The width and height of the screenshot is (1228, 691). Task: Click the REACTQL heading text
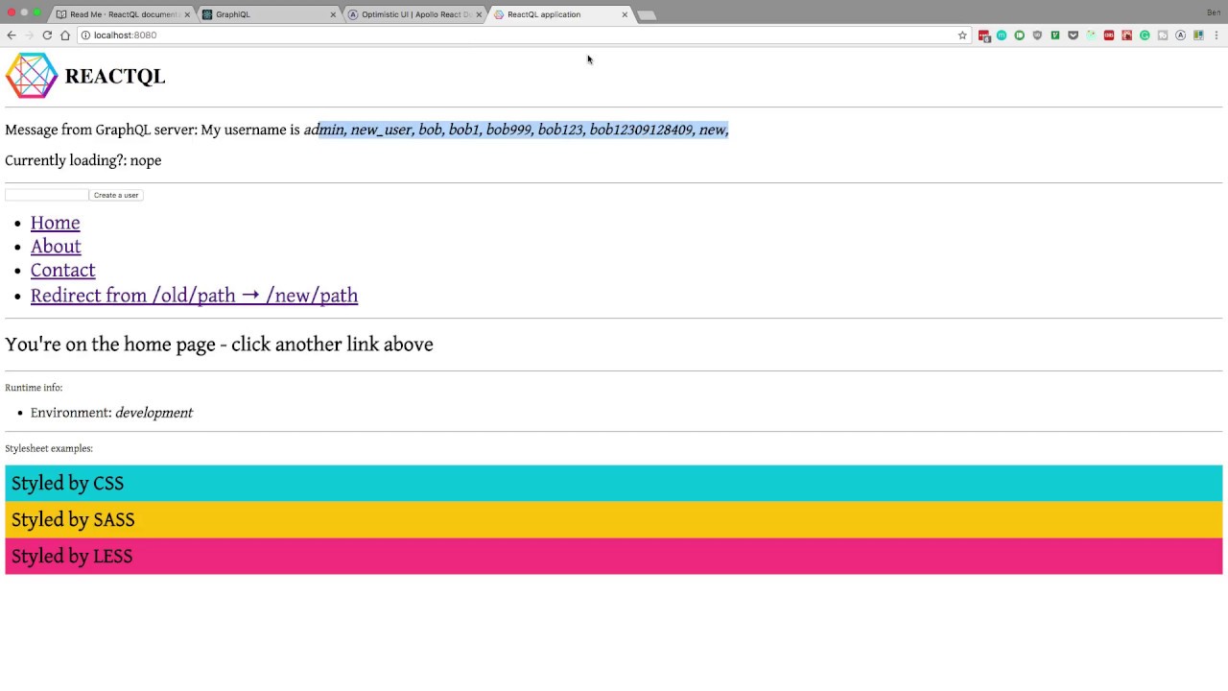pyautogui.click(x=115, y=77)
